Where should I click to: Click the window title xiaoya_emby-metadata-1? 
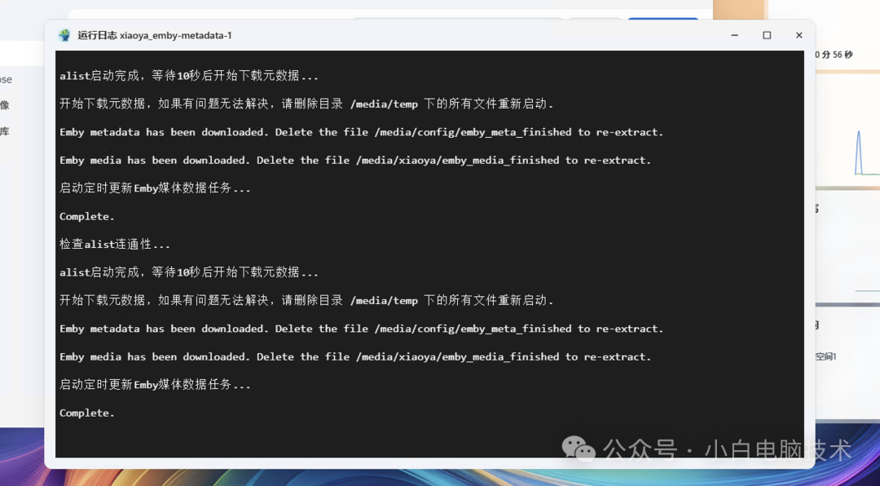click(x=176, y=35)
